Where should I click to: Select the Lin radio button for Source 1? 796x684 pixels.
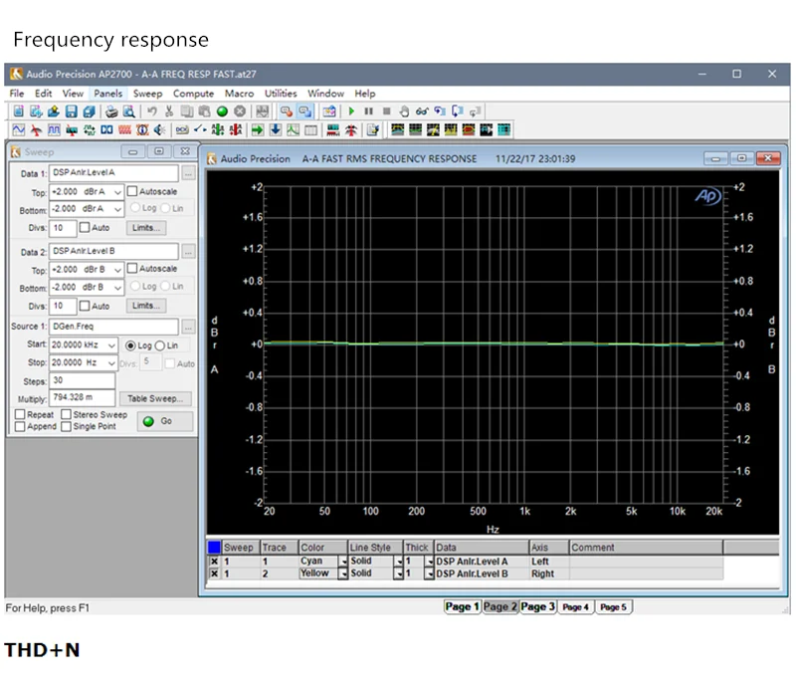159,345
